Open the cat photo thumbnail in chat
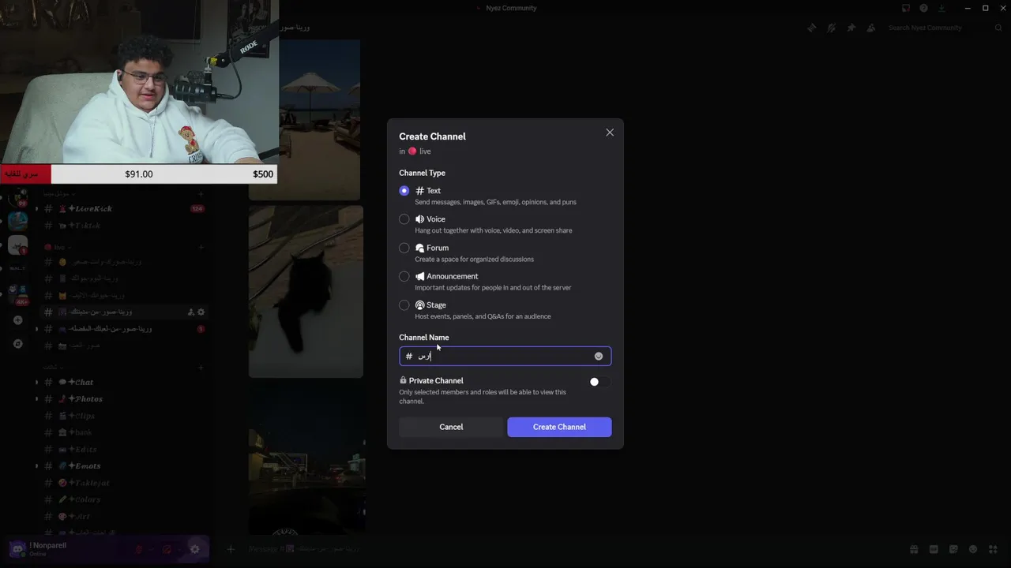This screenshot has height=568, width=1011. coord(306,292)
